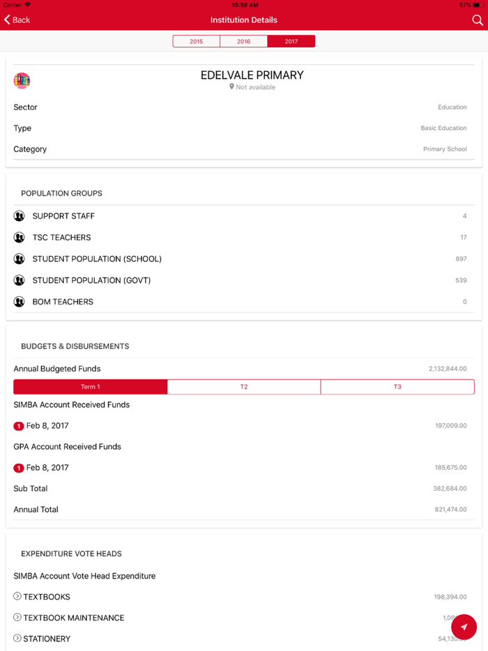Tap the search magnifier icon

pyautogui.click(x=478, y=20)
